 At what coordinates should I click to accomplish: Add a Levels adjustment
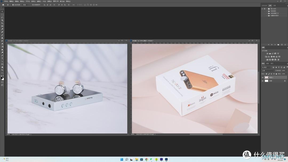(x=270, y=54)
